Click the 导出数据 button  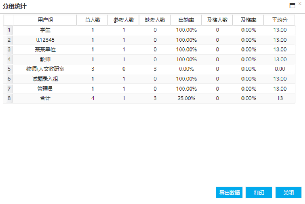pyautogui.click(x=229, y=192)
